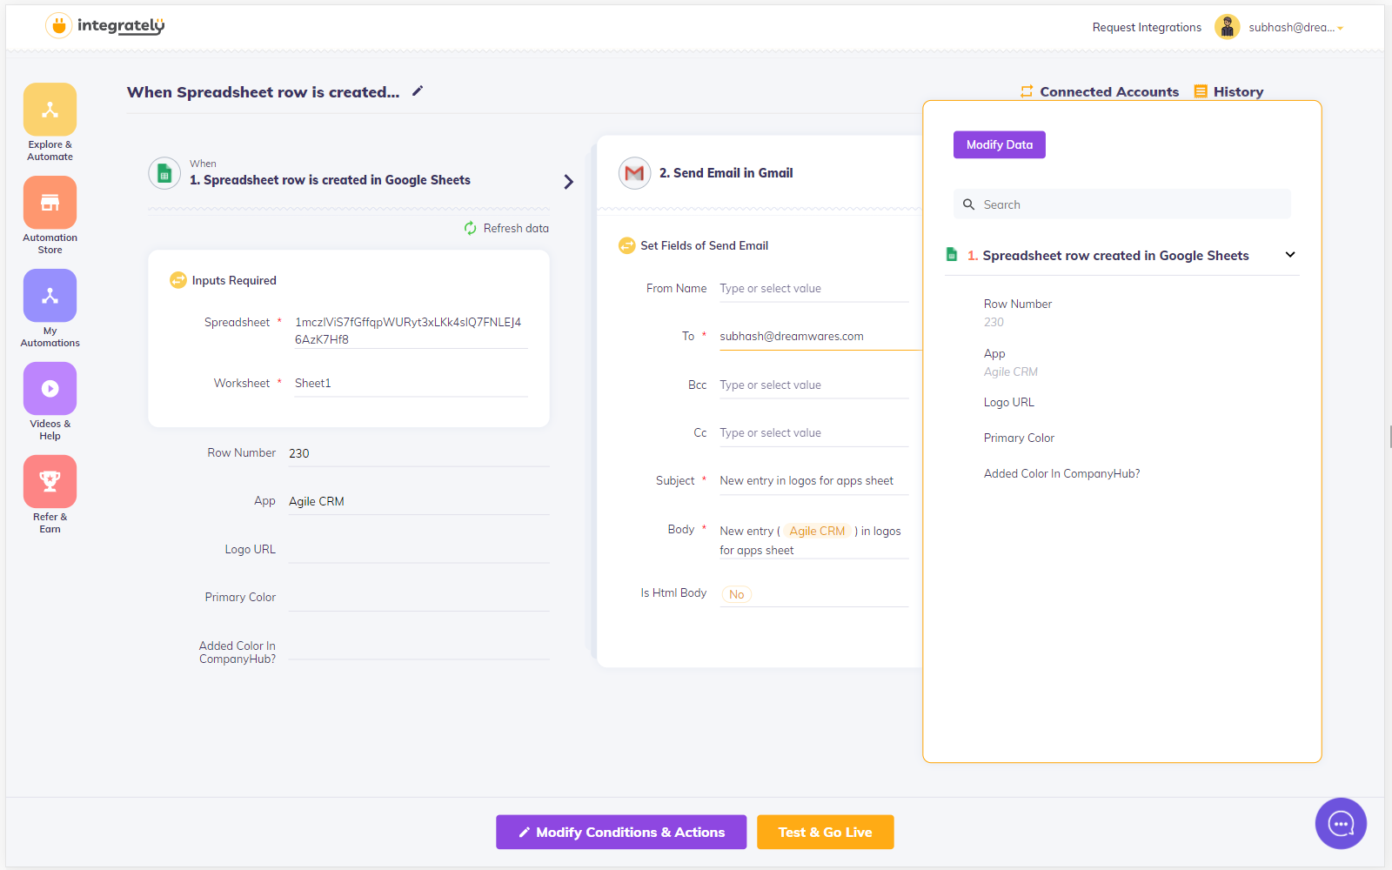This screenshot has width=1392, height=870.
Task: Click the Gmail icon in step 2
Action: coord(634,173)
